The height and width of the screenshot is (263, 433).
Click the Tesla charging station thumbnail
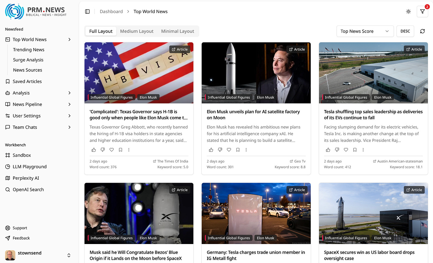(256, 213)
